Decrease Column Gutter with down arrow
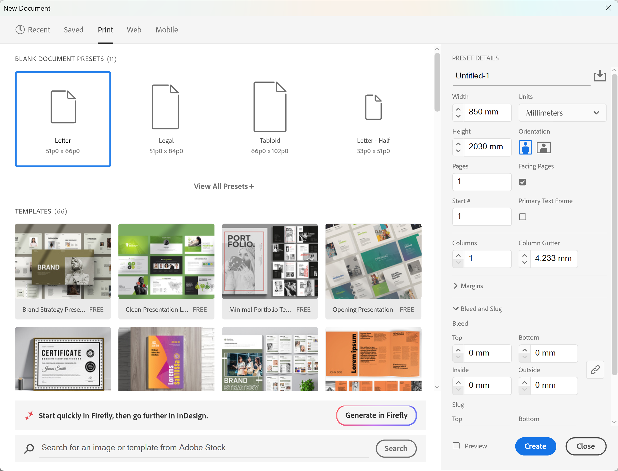618x471 pixels. coord(524,263)
